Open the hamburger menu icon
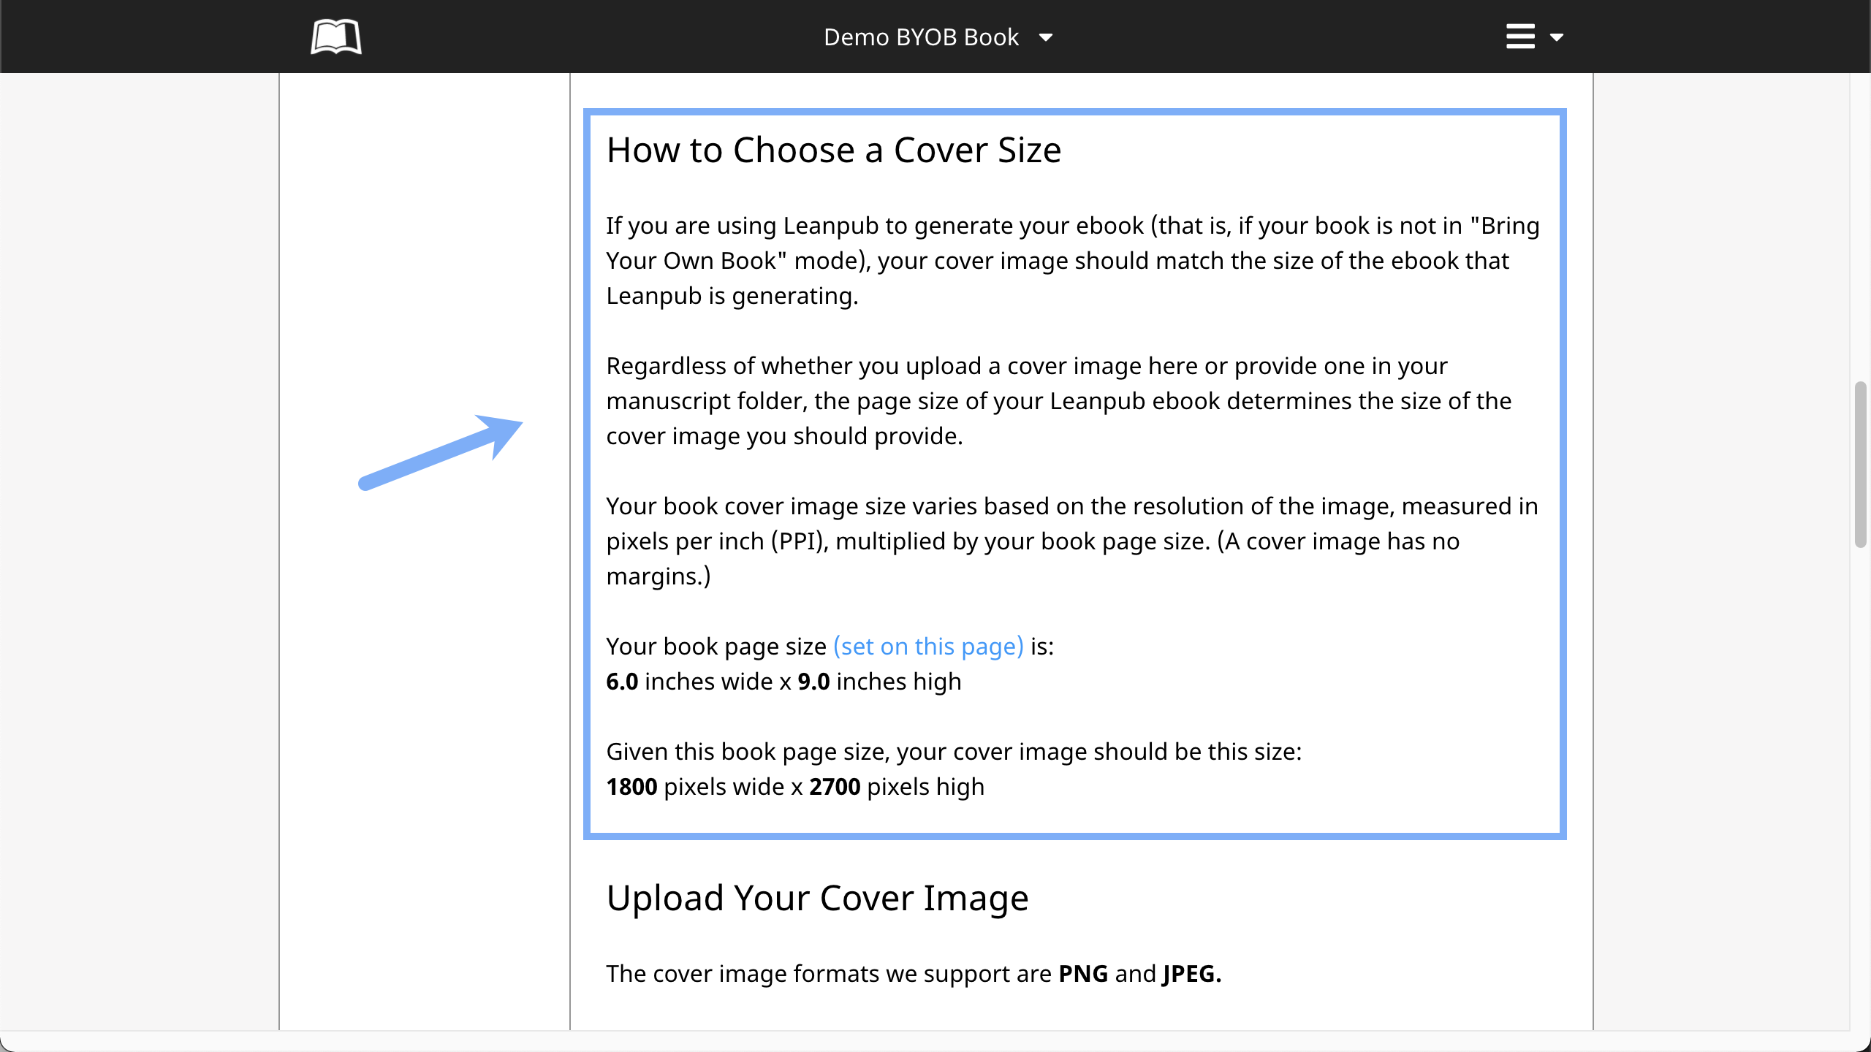Image resolution: width=1871 pixels, height=1052 pixels. [1520, 37]
